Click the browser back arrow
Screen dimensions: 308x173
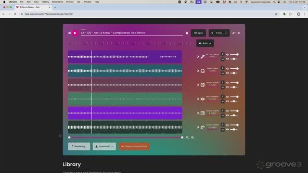3,14
